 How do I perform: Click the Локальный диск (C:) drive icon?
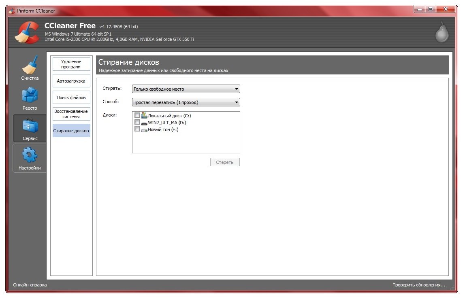pyautogui.click(x=144, y=115)
